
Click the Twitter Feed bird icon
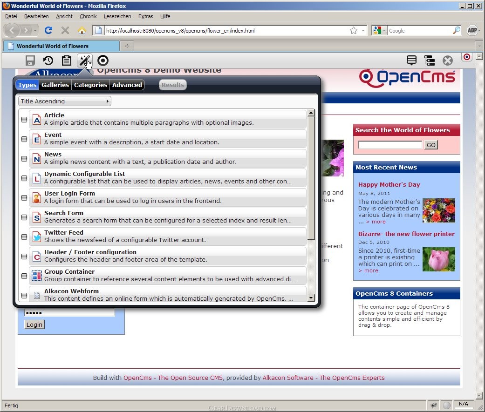(x=37, y=237)
